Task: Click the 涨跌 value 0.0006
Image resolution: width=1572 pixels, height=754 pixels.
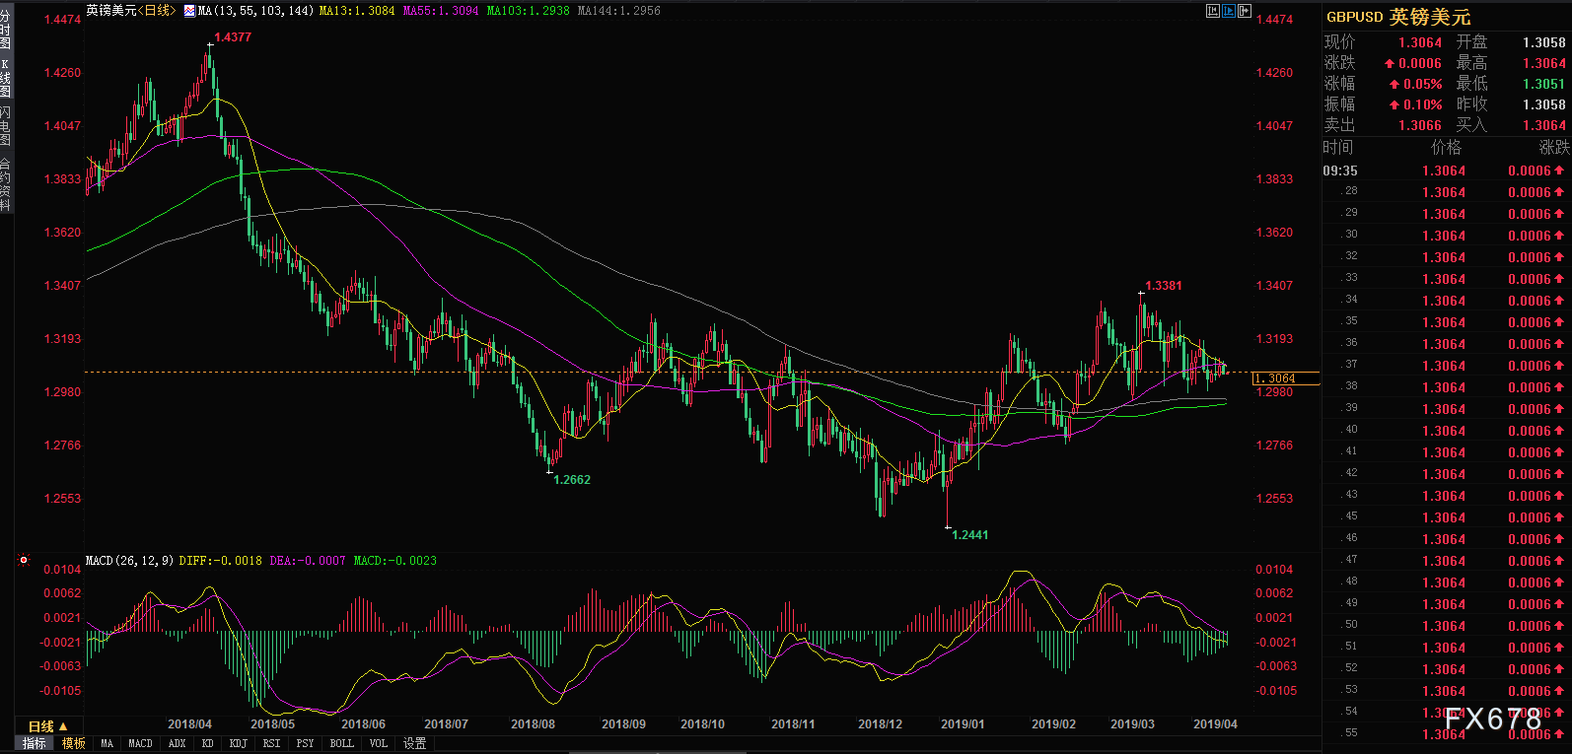Action: (1420, 63)
